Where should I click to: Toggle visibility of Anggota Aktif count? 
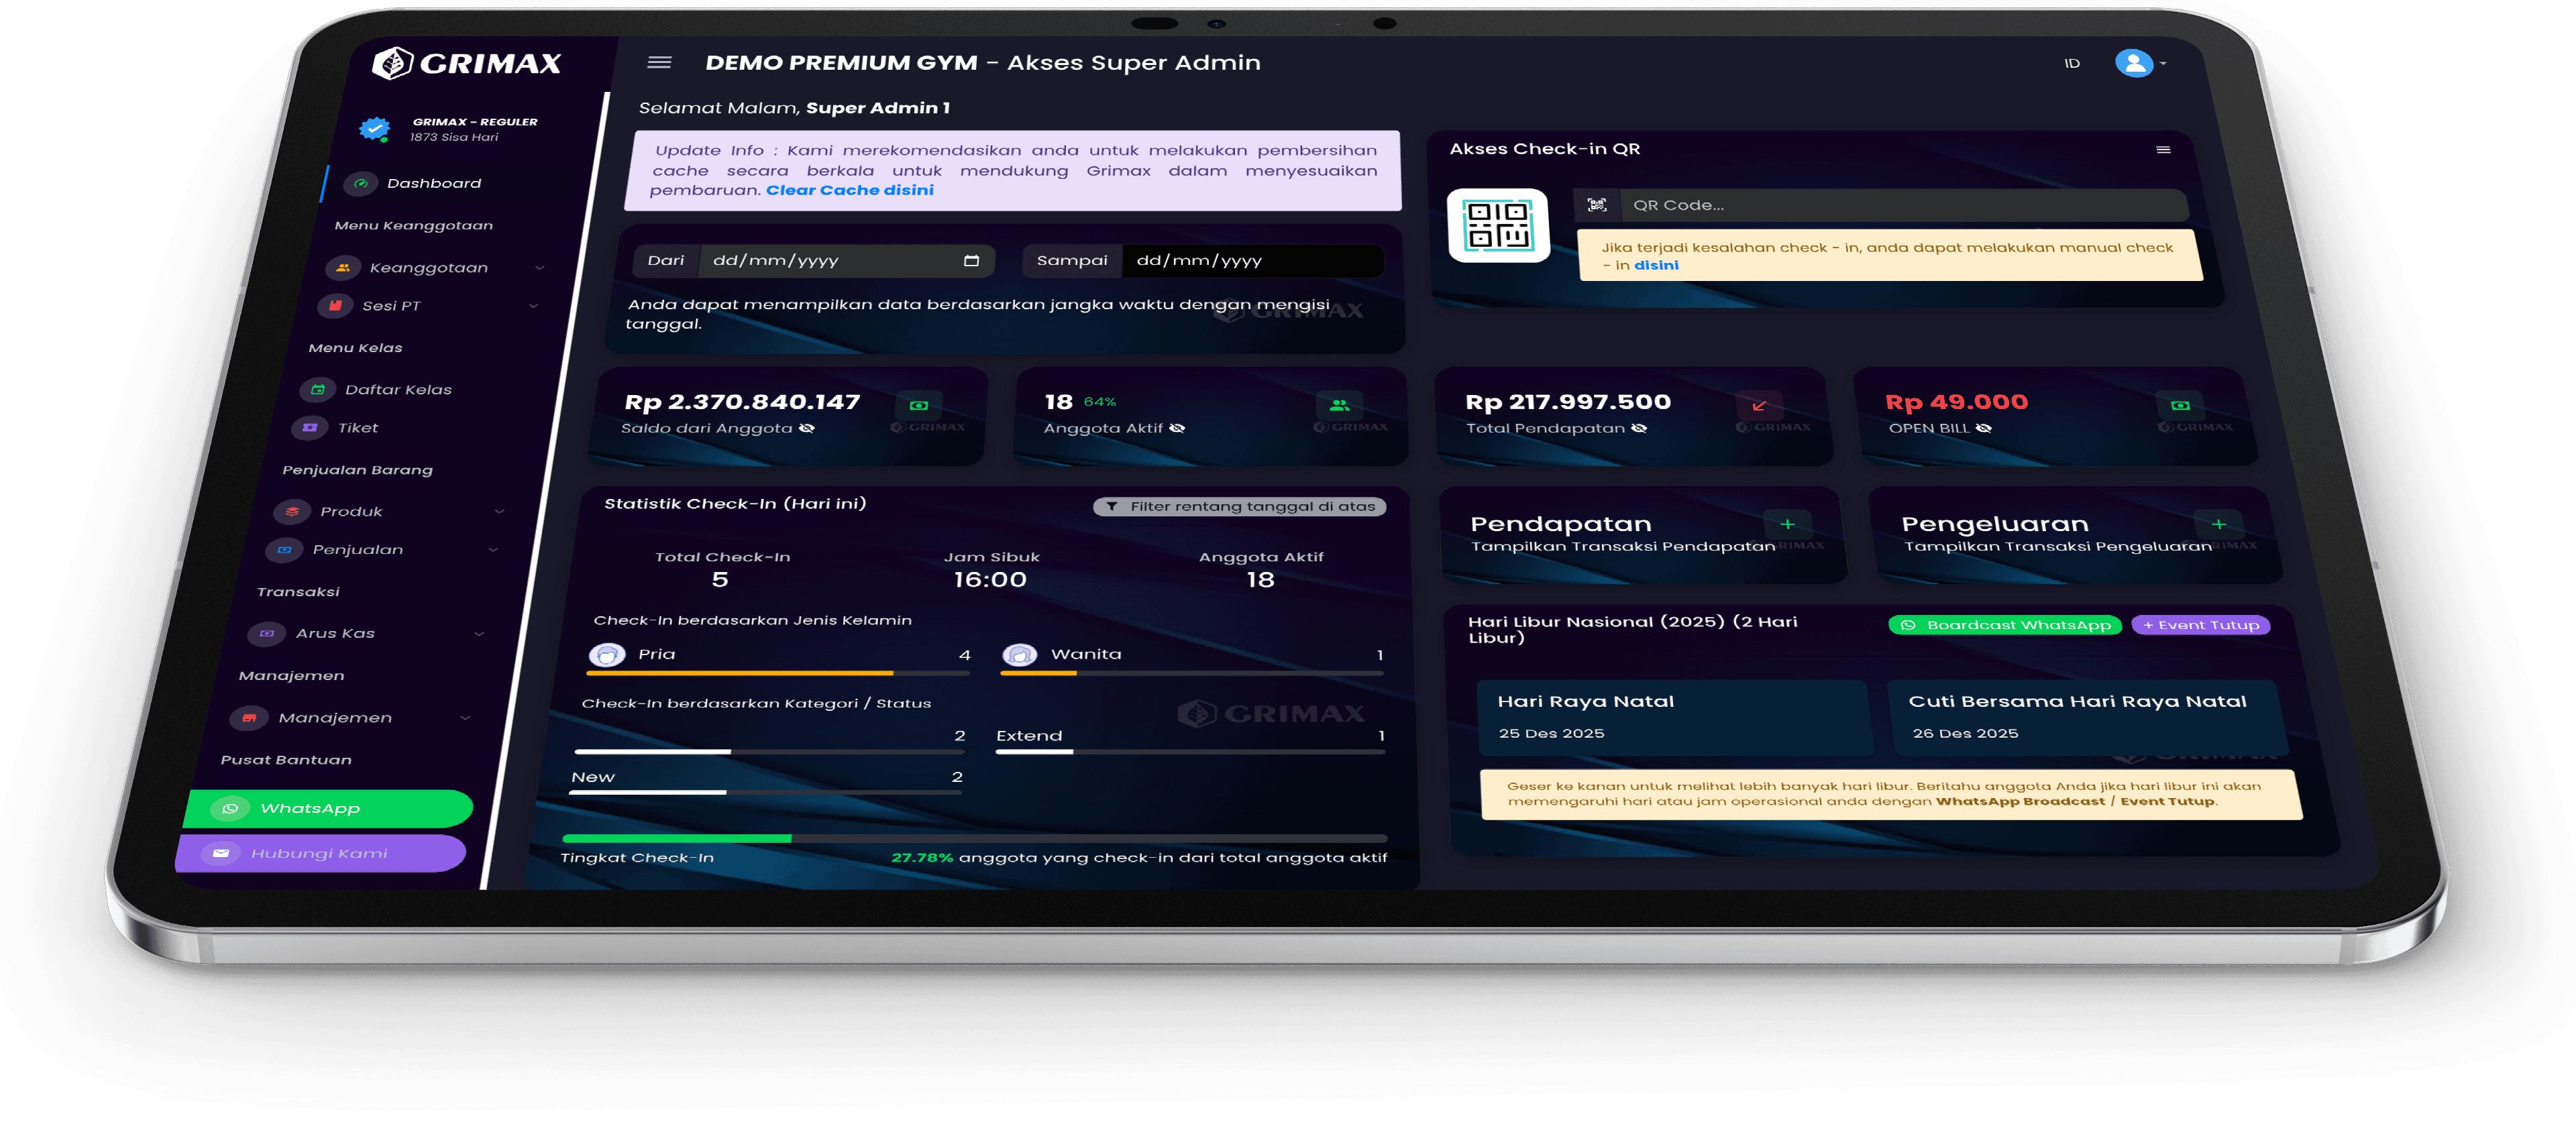1177,428
